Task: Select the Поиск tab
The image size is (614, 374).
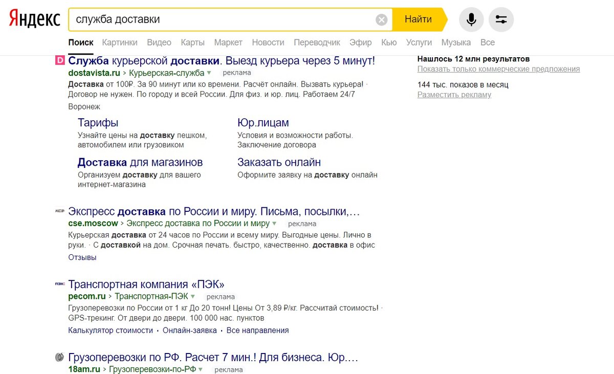Action: pyautogui.click(x=81, y=42)
